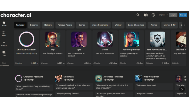Image resolution: width=189 pixels, height=108 pixels.
Task: Open Feed in the sidebar
Action: 4,34
